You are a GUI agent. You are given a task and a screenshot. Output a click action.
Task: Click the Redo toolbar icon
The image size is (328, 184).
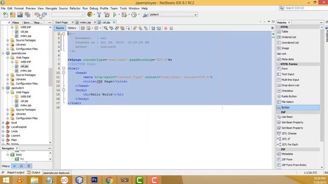44,15
